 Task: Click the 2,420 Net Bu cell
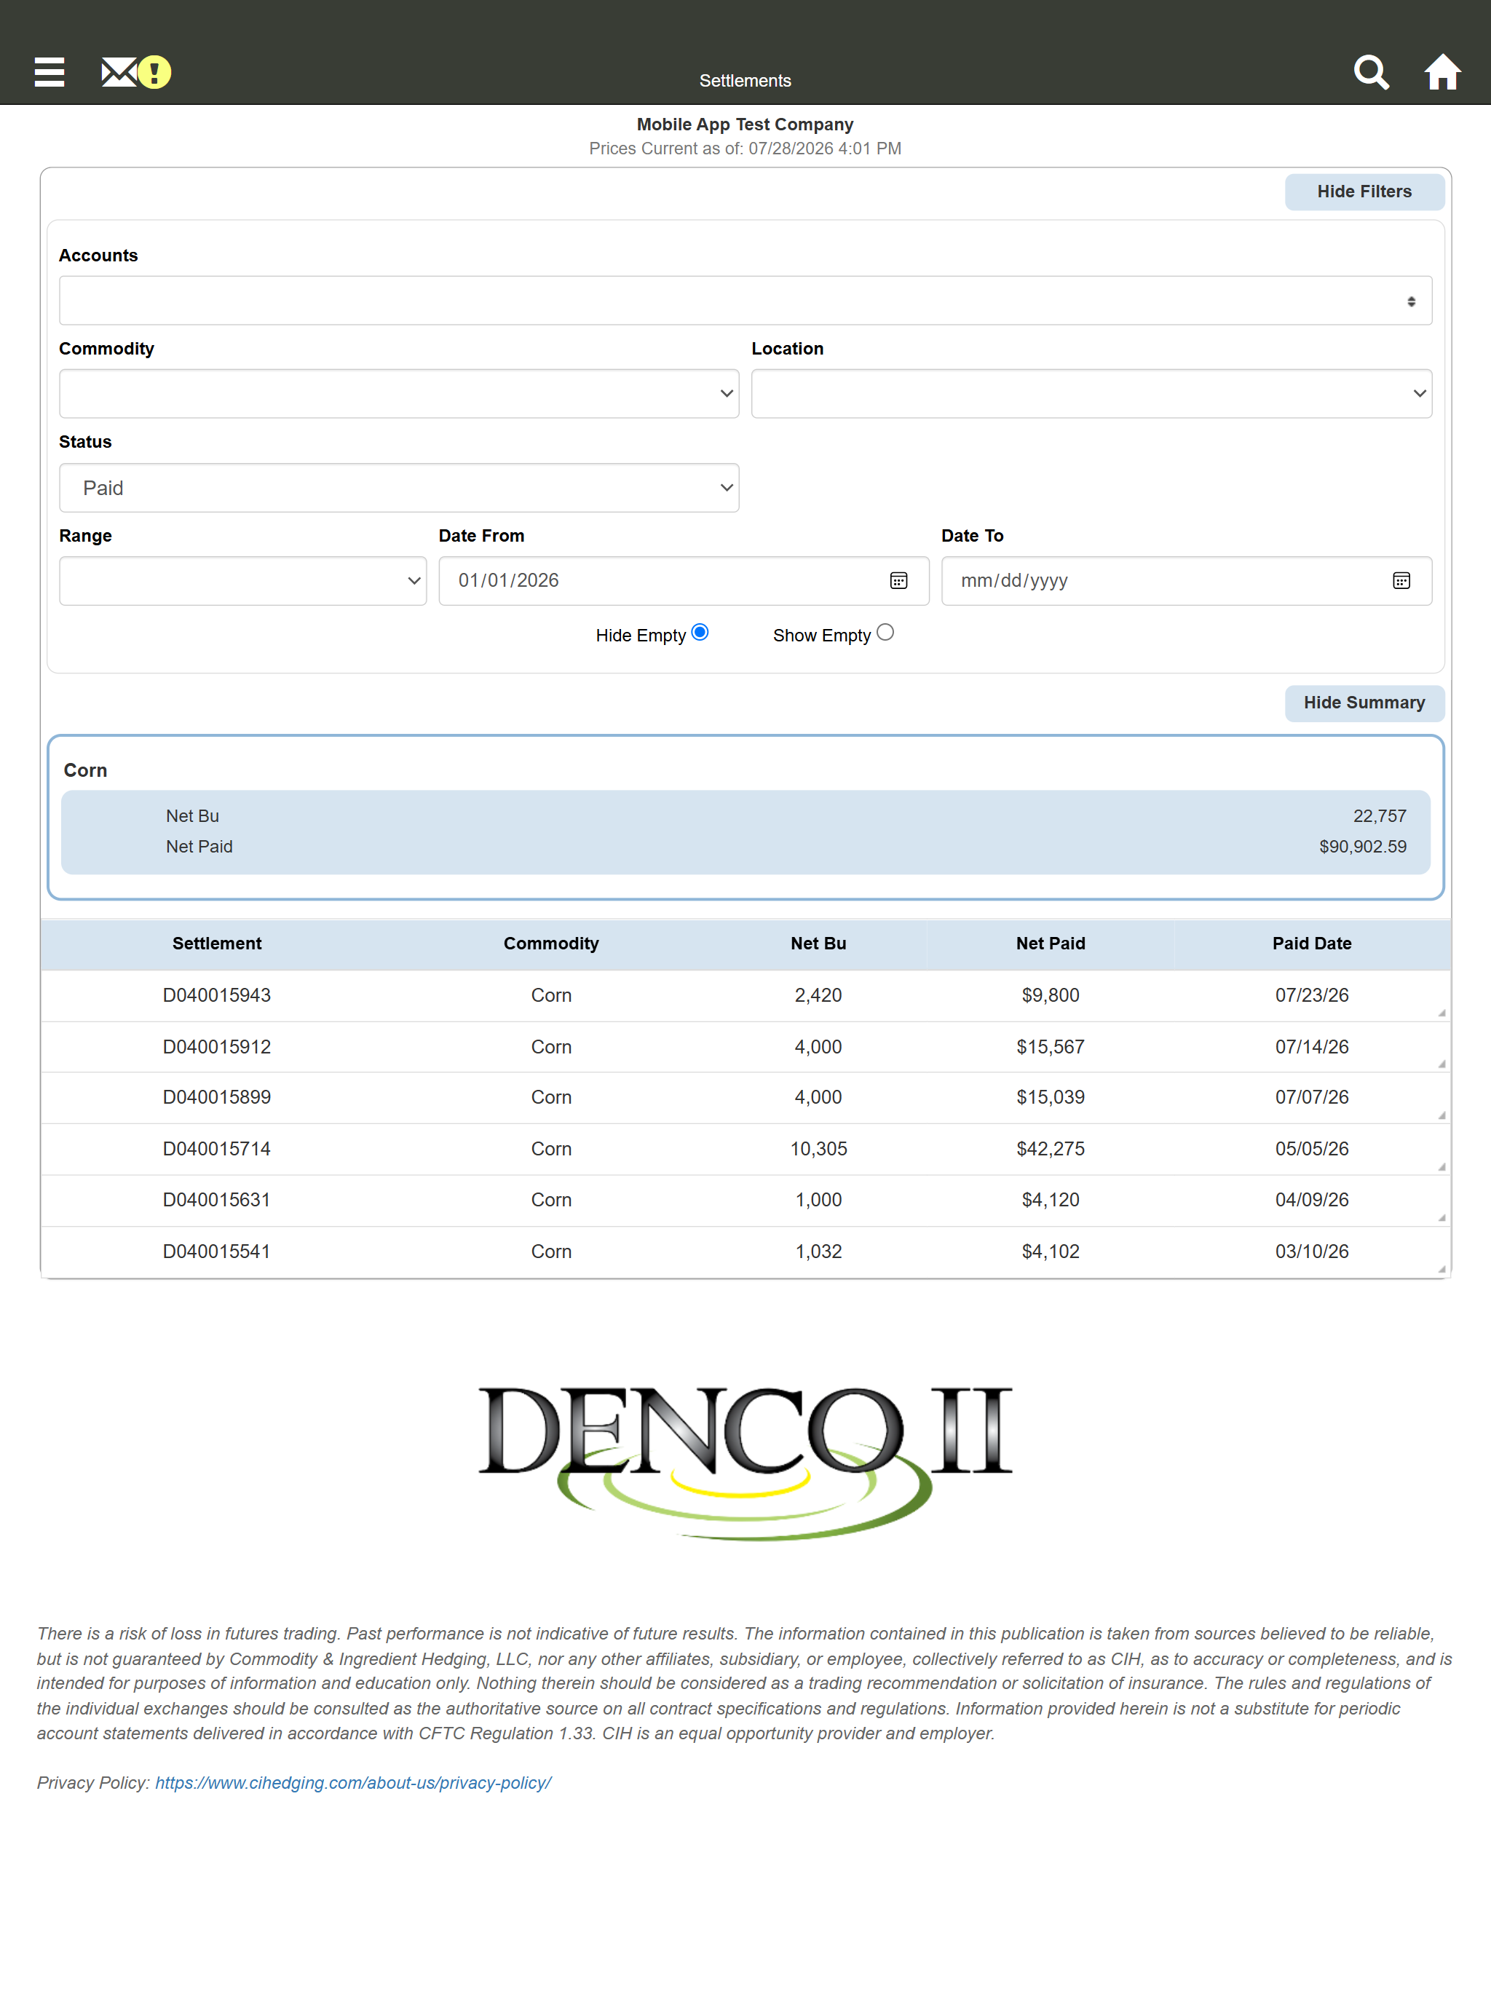pos(818,995)
